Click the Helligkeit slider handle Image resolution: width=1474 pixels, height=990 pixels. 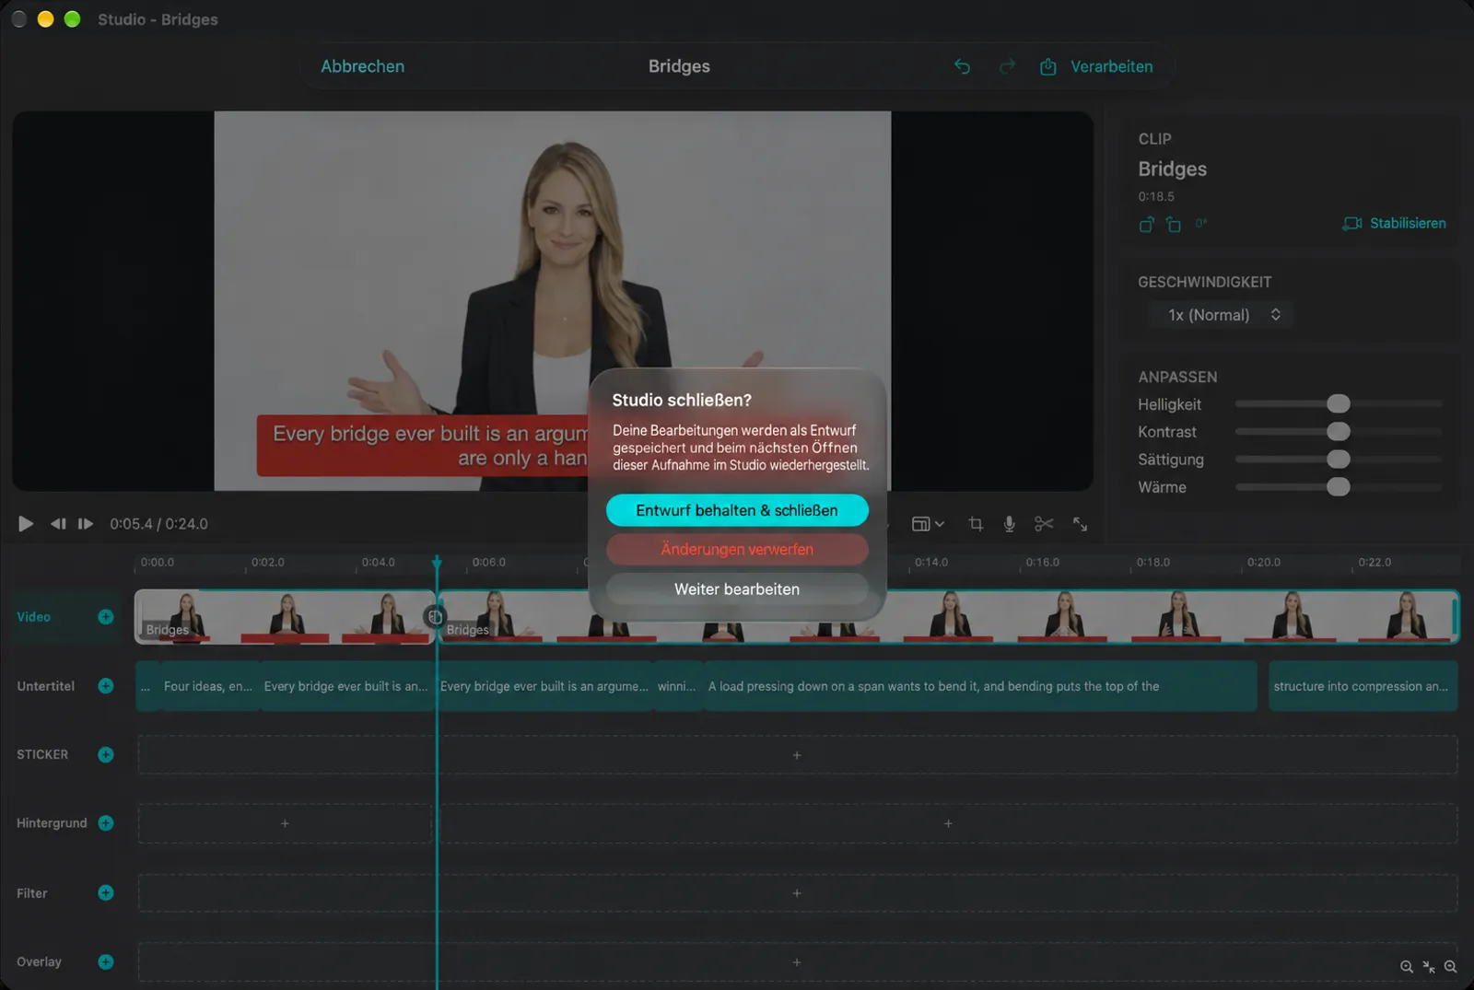click(x=1339, y=403)
